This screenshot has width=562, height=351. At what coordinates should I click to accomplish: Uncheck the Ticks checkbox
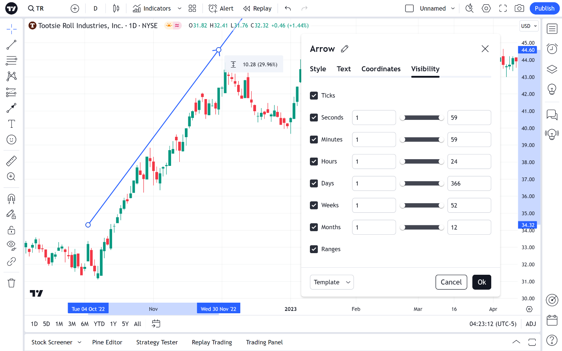[314, 96]
